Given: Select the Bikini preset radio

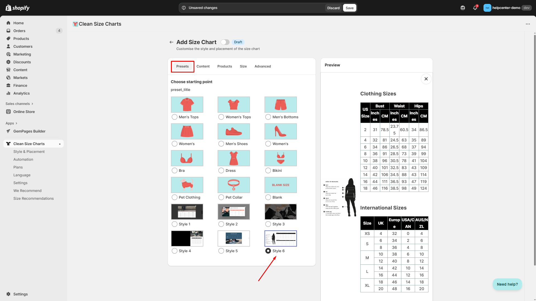Looking at the screenshot, I should 268,170.
